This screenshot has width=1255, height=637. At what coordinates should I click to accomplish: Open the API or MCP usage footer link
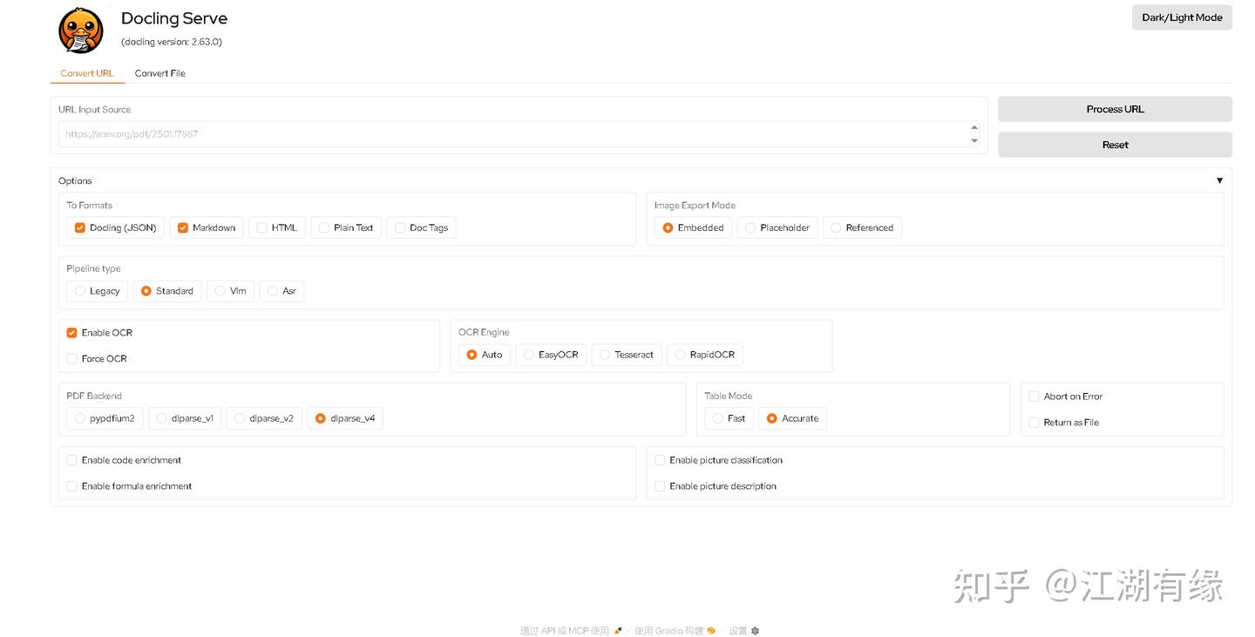(572, 631)
